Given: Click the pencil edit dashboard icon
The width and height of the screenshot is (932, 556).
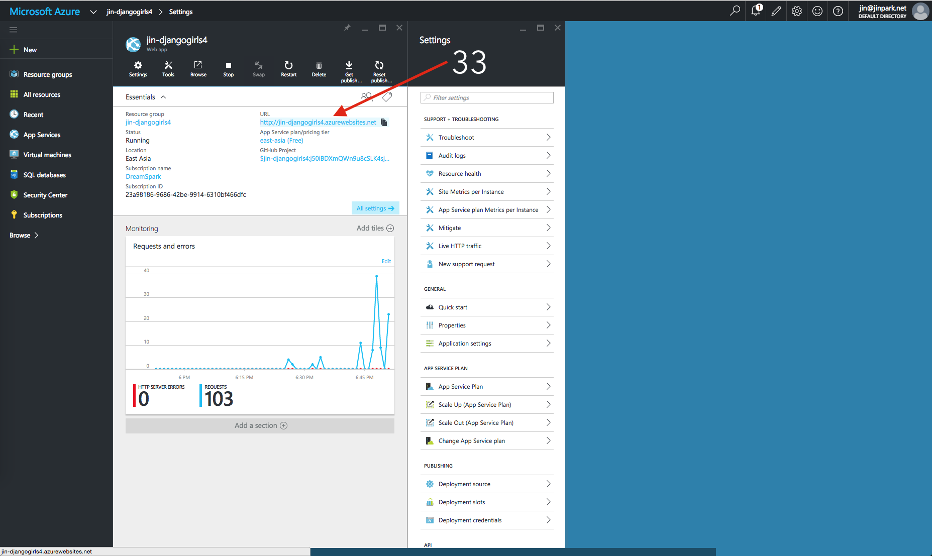Looking at the screenshot, I should (776, 11).
